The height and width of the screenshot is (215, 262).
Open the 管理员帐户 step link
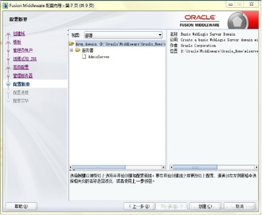[x=23, y=50]
